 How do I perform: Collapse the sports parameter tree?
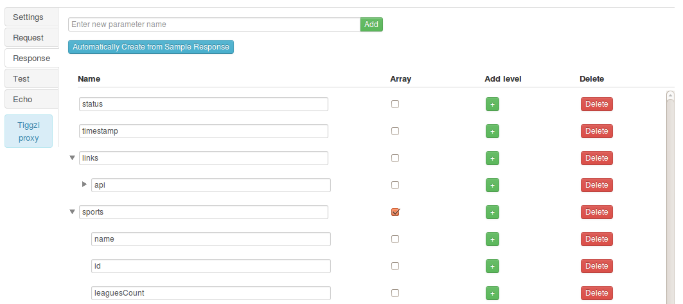pyautogui.click(x=72, y=212)
